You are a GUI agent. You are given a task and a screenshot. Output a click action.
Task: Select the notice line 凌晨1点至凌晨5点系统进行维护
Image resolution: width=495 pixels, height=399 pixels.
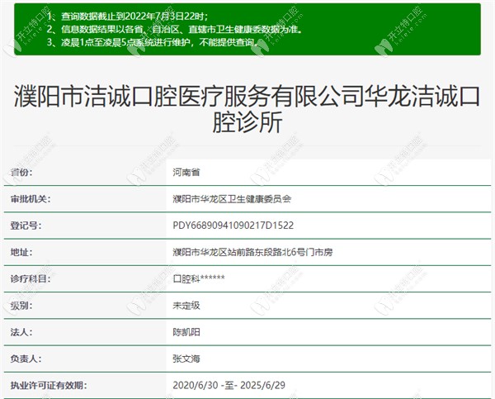(153, 42)
